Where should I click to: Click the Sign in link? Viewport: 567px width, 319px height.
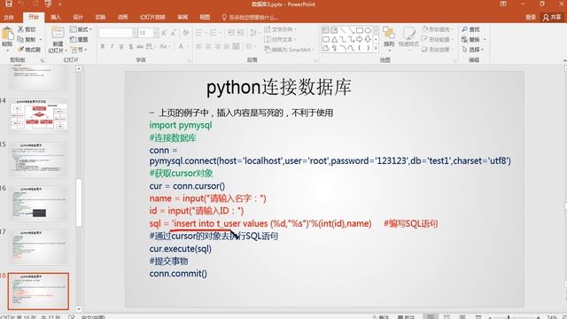coord(531,17)
